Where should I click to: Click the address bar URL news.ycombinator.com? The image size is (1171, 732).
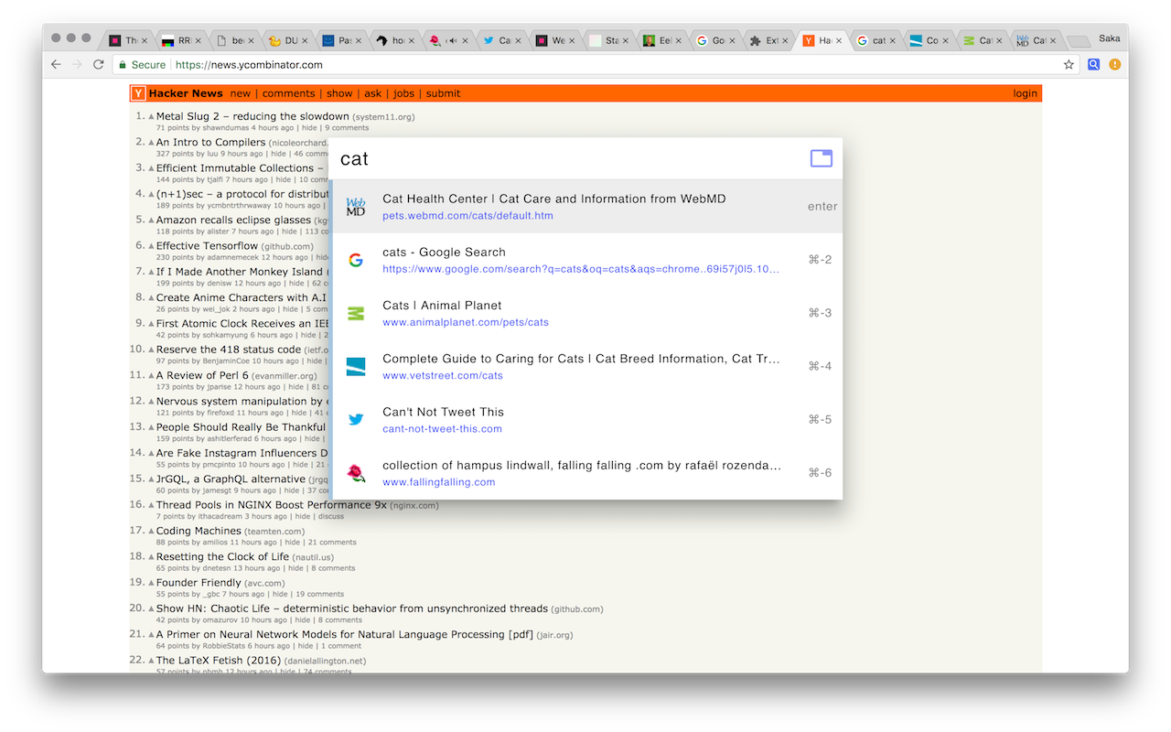coord(248,65)
